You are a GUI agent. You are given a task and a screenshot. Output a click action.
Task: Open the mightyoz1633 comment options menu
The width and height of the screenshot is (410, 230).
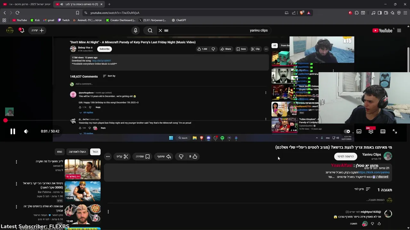(108, 212)
